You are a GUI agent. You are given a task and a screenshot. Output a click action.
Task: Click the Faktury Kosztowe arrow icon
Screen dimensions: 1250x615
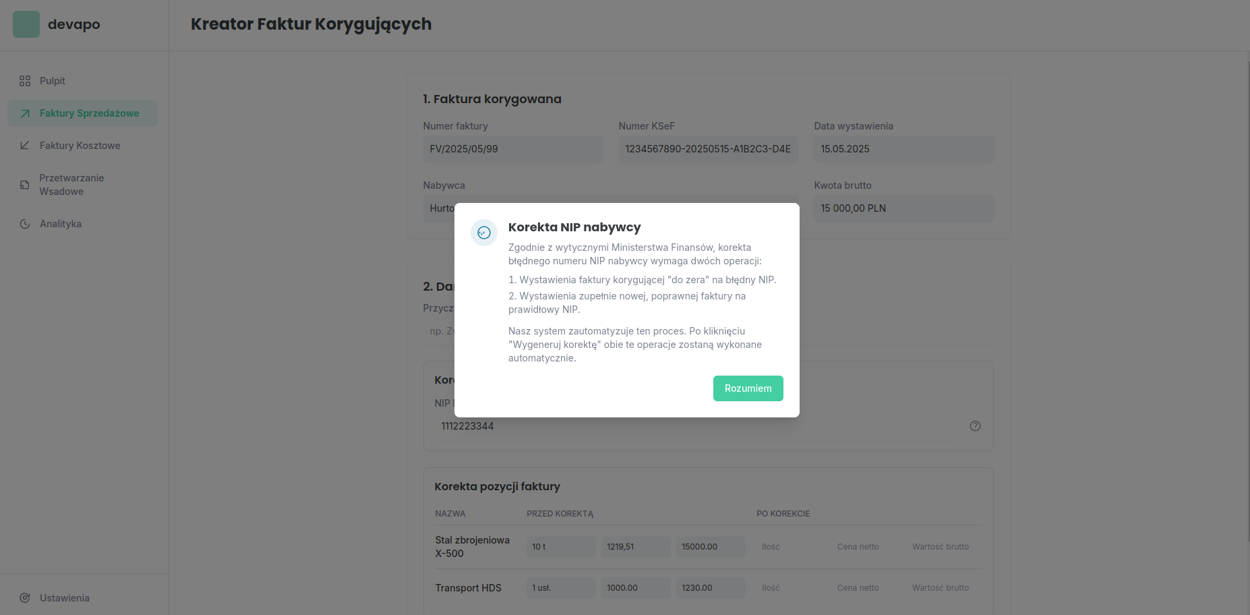pyautogui.click(x=25, y=146)
